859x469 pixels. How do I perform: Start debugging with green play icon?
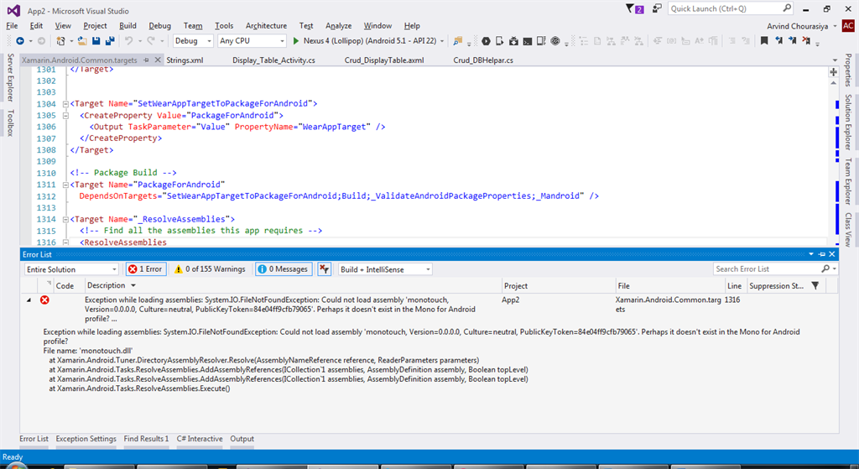click(x=296, y=41)
